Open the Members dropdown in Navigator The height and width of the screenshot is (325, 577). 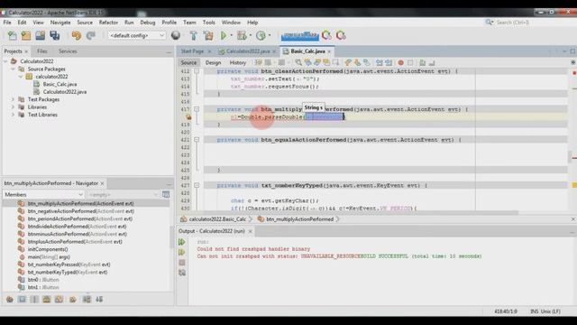click(43, 195)
